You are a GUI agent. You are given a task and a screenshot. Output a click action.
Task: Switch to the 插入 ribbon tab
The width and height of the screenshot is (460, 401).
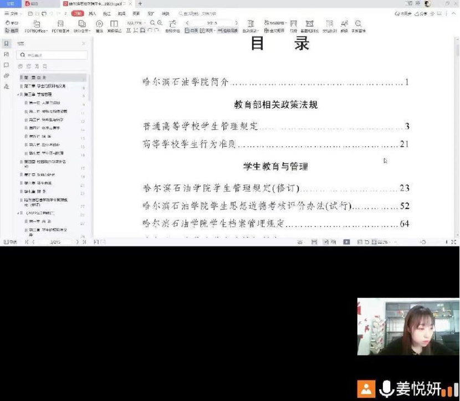coord(93,13)
